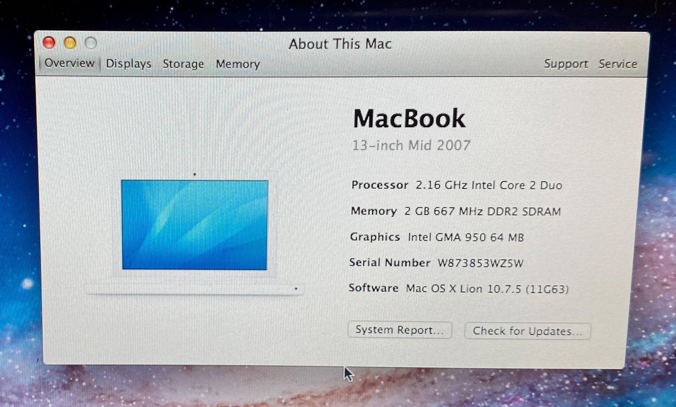This screenshot has height=407, width=676.
Task: Click the yellow minimize traffic light button
Action: tap(69, 43)
